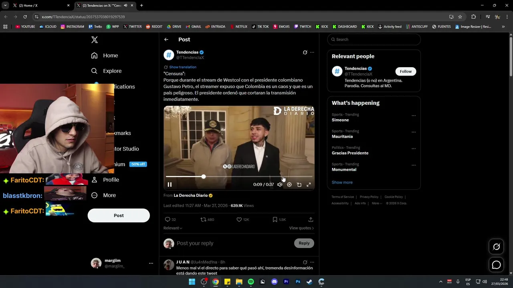Mute the audio-playing Tendencias tab

[125, 6]
